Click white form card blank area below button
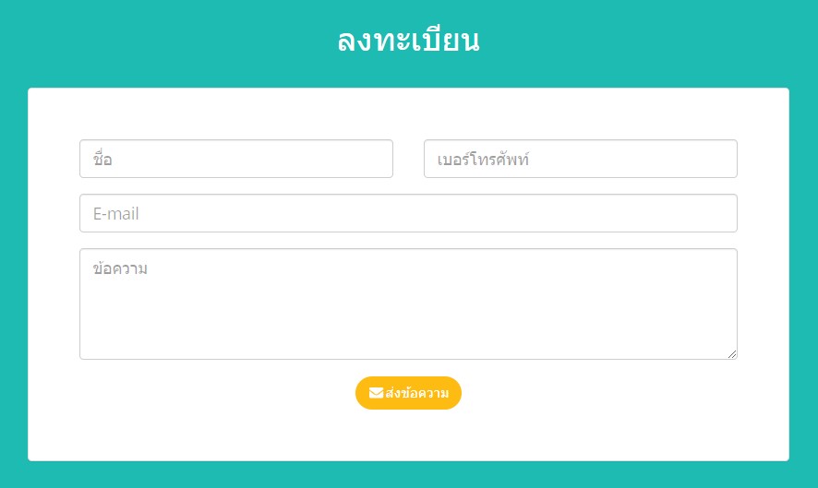Screen dimensions: 818x488 click(408, 435)
